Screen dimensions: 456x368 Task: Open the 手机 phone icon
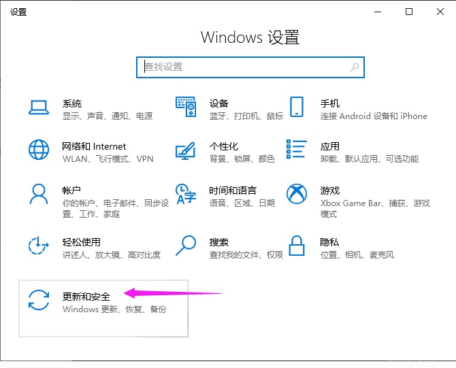pos(297,107)
